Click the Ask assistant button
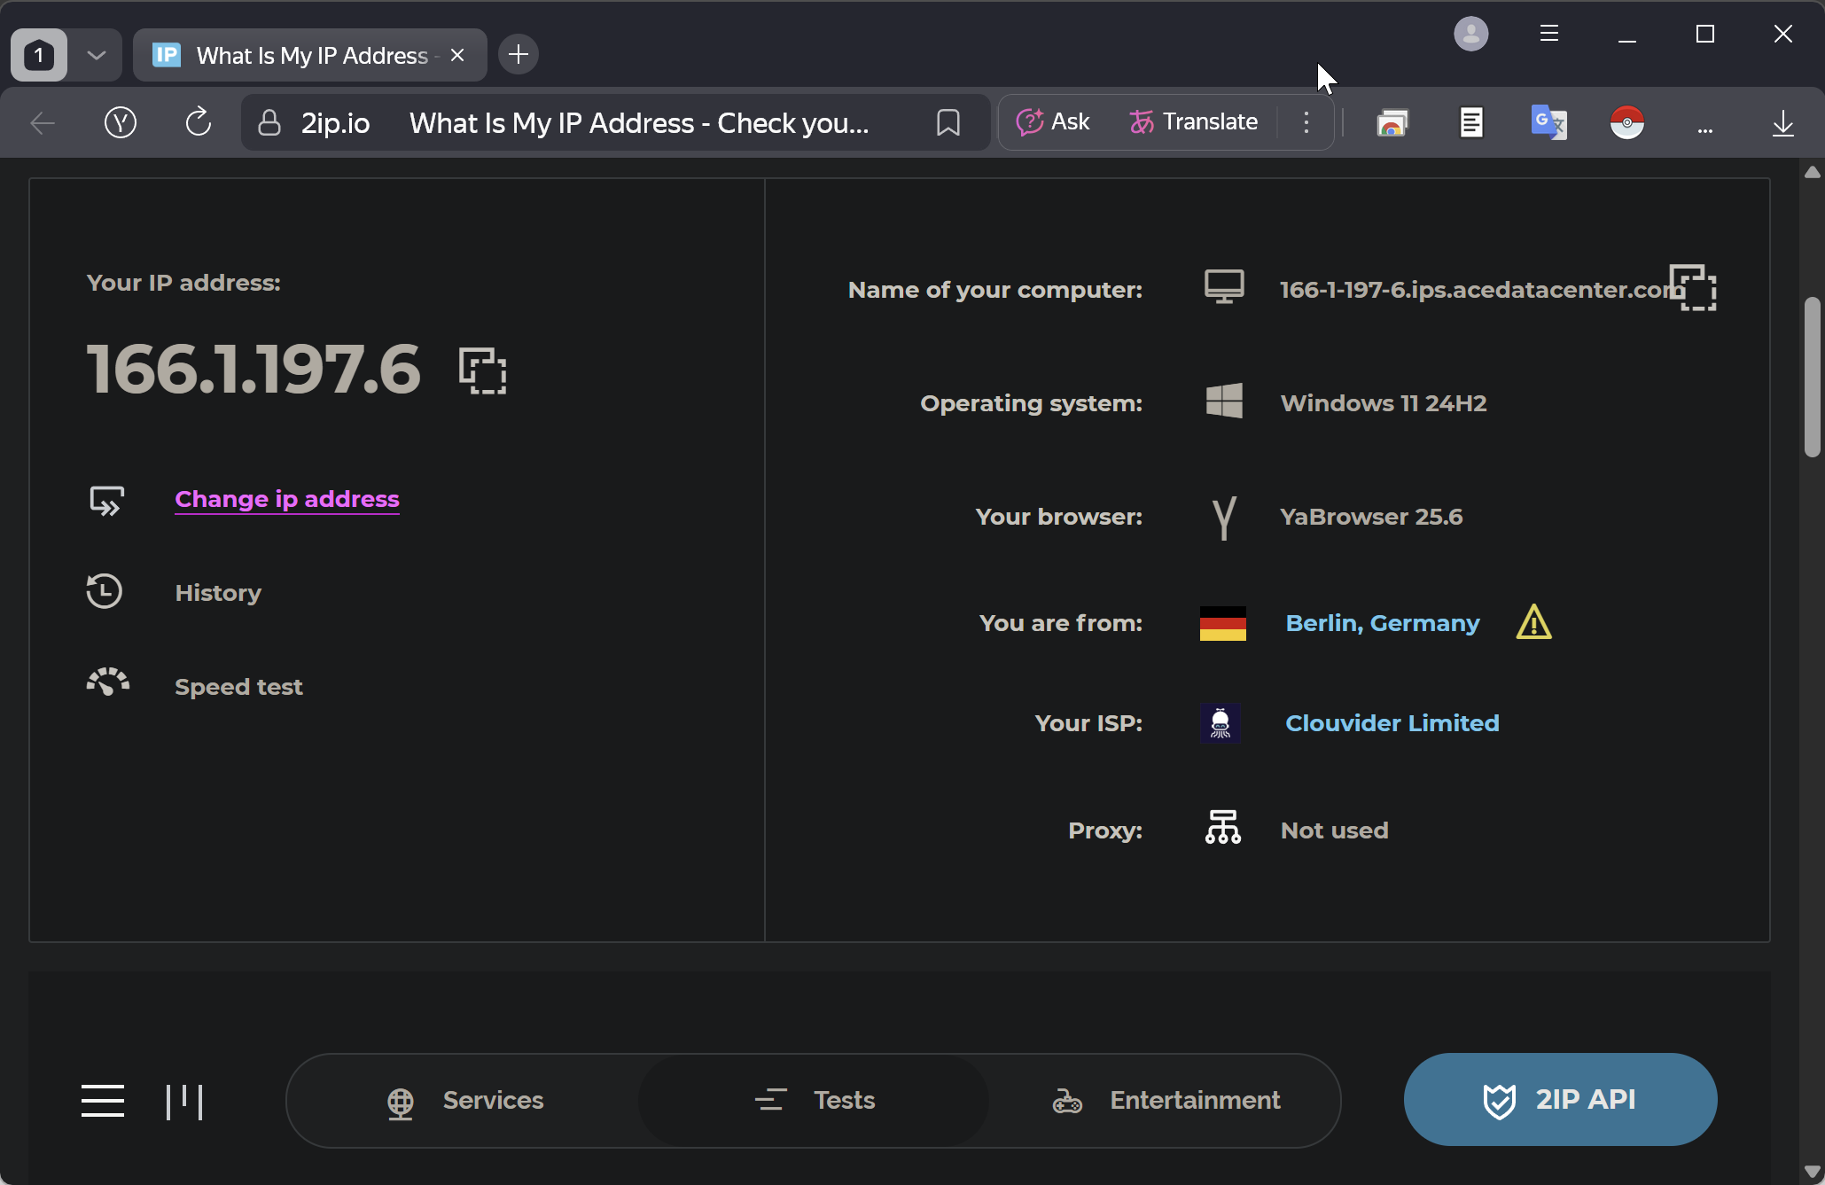The height and width of the screenshot is (1185, 1825). click(x=1053, y=121)
